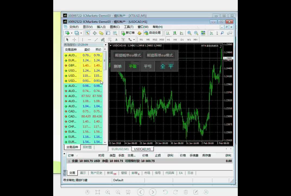Expand the New Chart dropdown arrow
291x196 pixels.
[x=72, y=33]
